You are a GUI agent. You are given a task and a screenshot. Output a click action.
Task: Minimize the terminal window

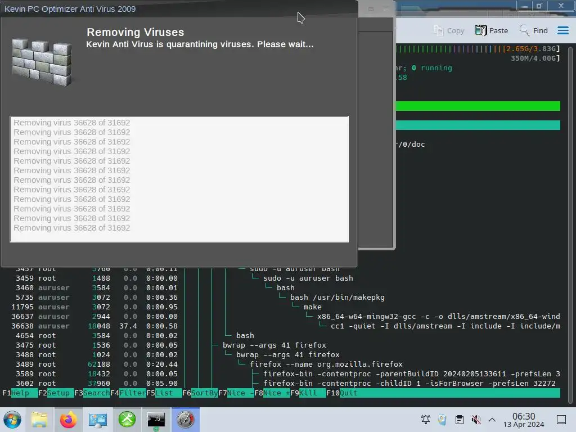pyautogui.click(x=525, y=6)
